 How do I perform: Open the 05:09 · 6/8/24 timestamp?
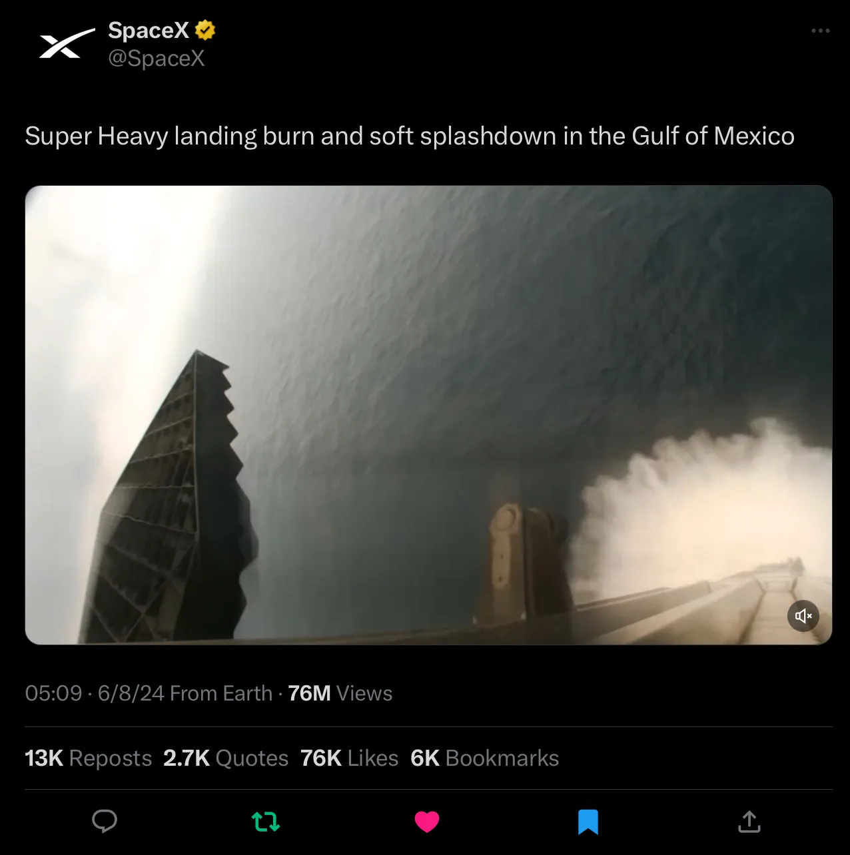95,693
